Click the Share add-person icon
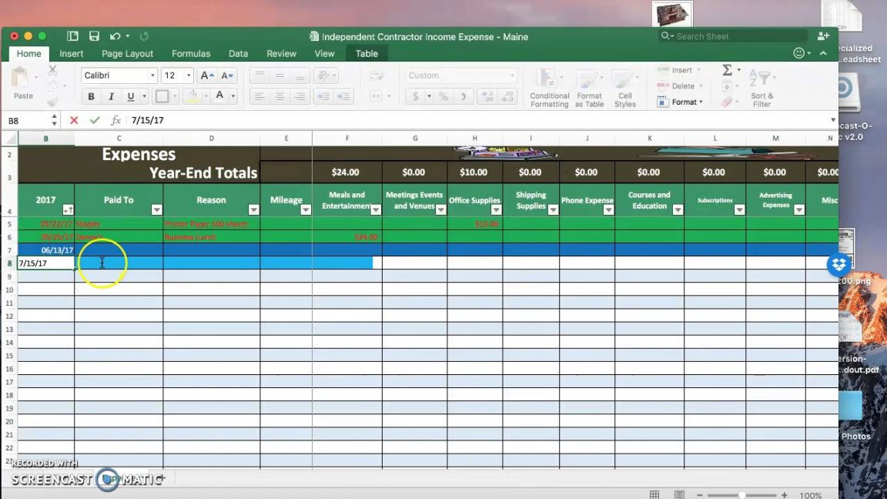887x499 pixels. pyautogui.click(x=823, y=36)
